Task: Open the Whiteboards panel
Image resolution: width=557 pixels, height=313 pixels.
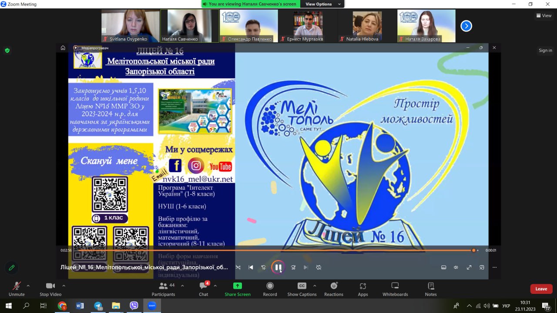Action: 395,289
